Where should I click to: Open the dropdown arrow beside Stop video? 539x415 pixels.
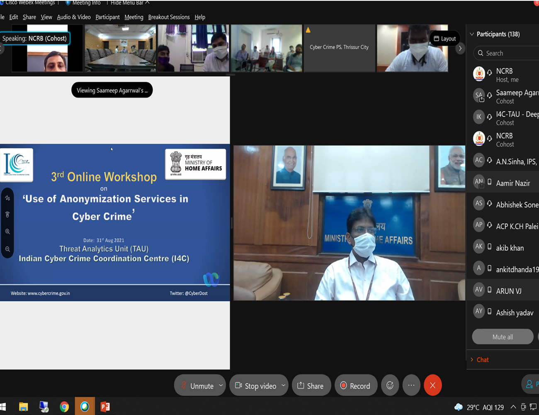[x=283, y=385]
